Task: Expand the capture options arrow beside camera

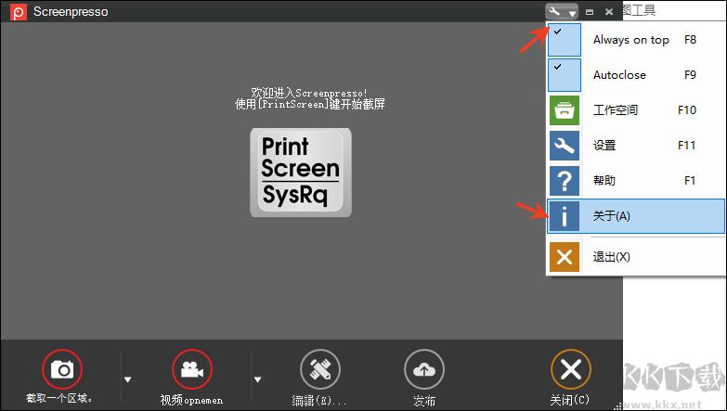Action: (x=127, y=379)
